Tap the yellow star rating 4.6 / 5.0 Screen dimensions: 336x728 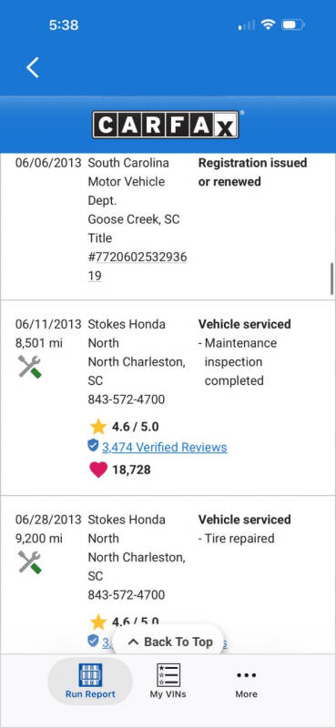tap(98, 426)
